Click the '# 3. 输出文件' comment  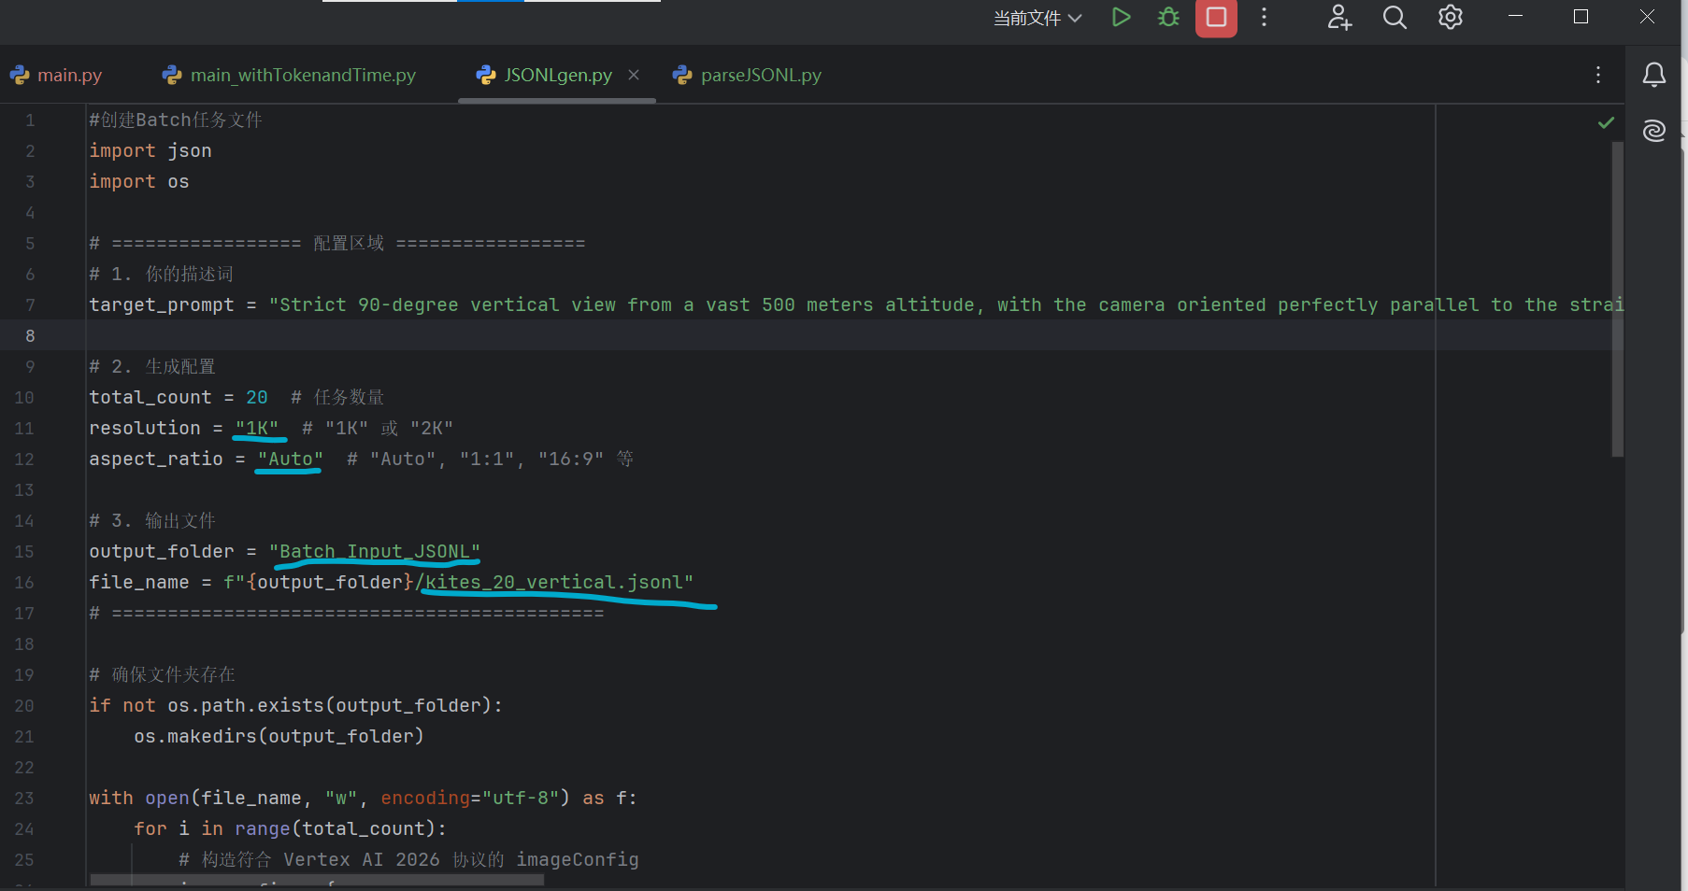pos(152,520)
